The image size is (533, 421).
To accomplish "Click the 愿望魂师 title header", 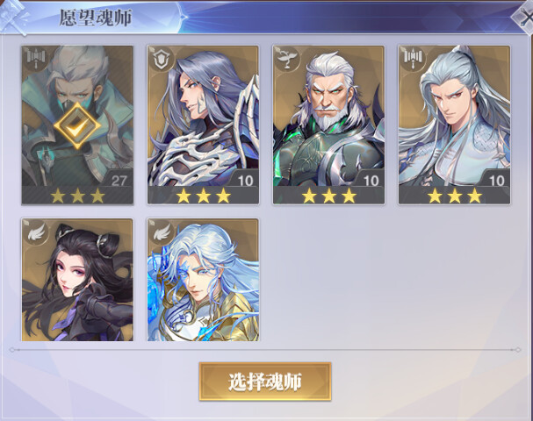I will coord(96,18).
